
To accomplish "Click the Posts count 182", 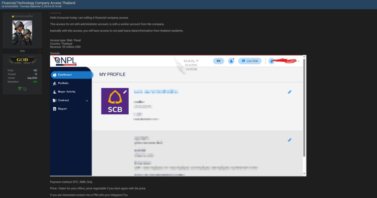I will point(35,71).
